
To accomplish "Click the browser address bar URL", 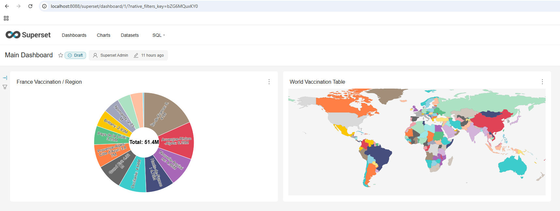I will point(124,6).
